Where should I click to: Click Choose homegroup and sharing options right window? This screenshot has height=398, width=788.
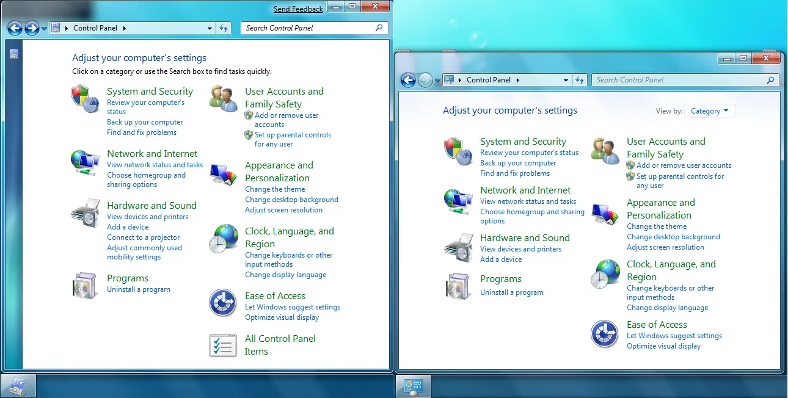click(532, 217)
